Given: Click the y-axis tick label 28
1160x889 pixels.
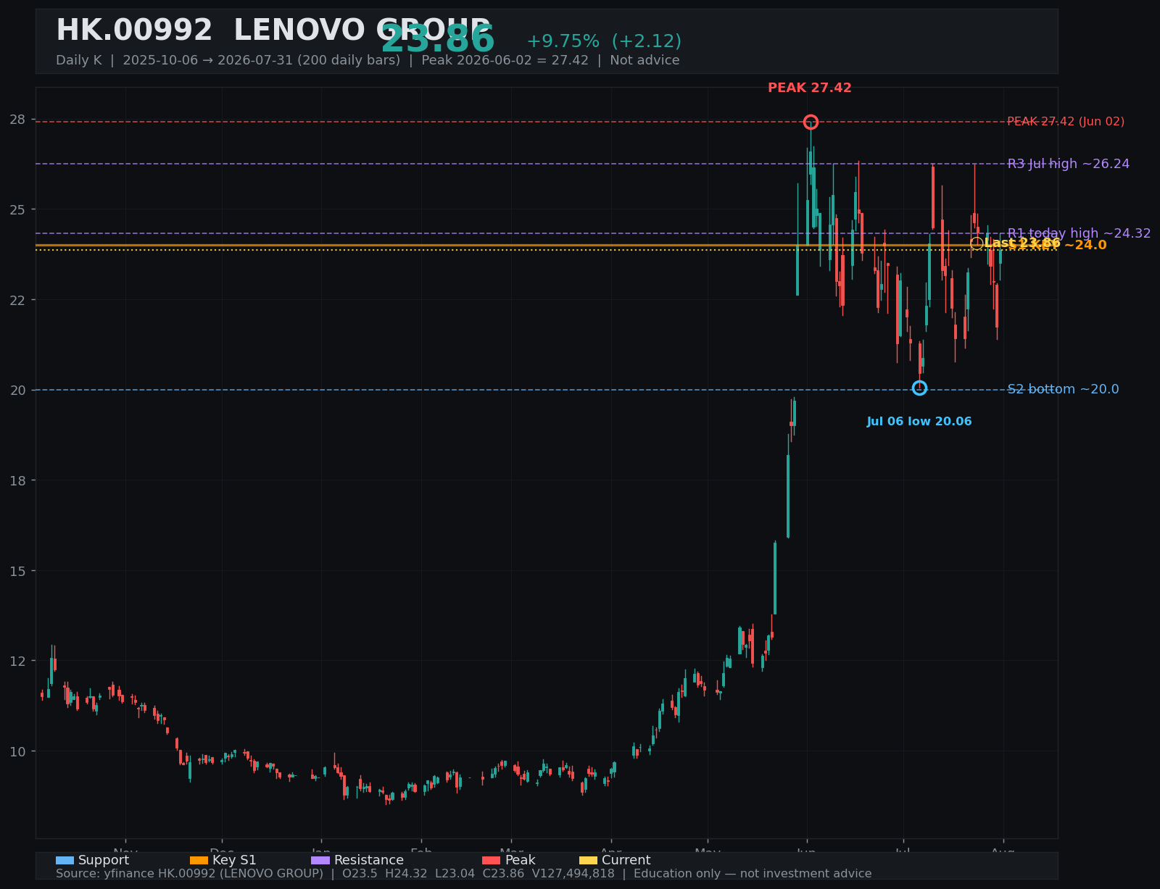Looking at the screenshot, I should [18, 120].
